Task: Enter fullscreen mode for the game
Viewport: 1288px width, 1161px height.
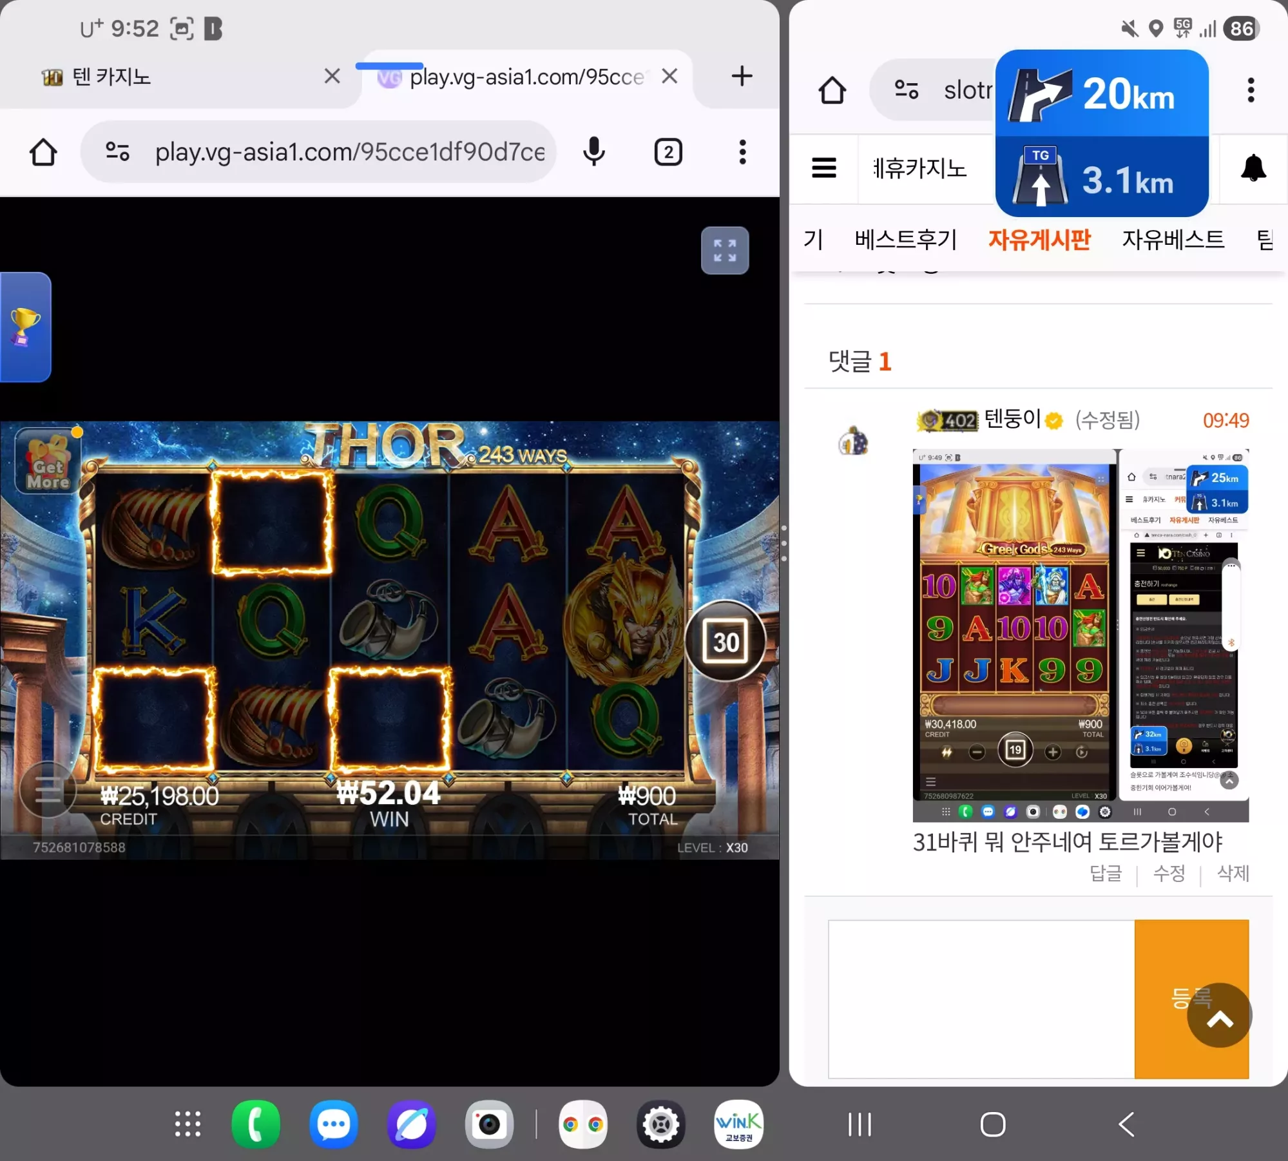Action: 725,251
